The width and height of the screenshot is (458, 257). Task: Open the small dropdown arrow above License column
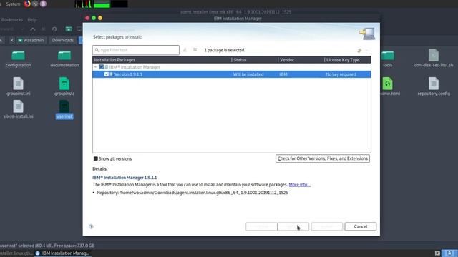(x=367, y=51)
